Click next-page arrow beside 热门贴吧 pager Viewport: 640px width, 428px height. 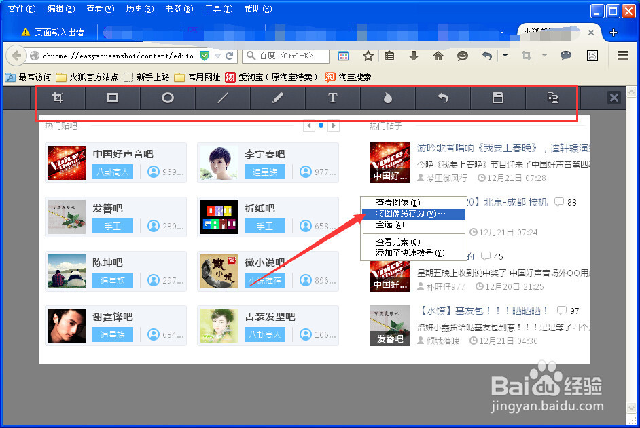click(334, 125)
